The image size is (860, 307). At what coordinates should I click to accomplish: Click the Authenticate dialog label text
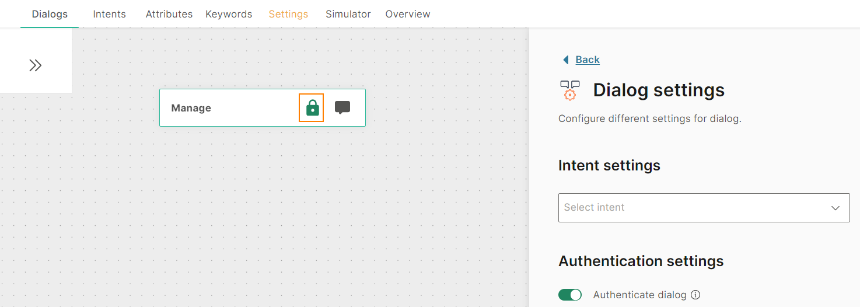[x=639, y=295]
